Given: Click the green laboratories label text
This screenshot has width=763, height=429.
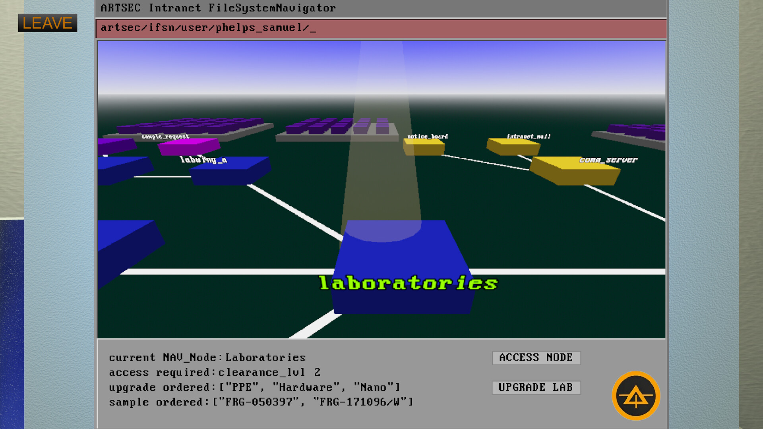Looking at the screenshot, I should [x=408, y=283].
